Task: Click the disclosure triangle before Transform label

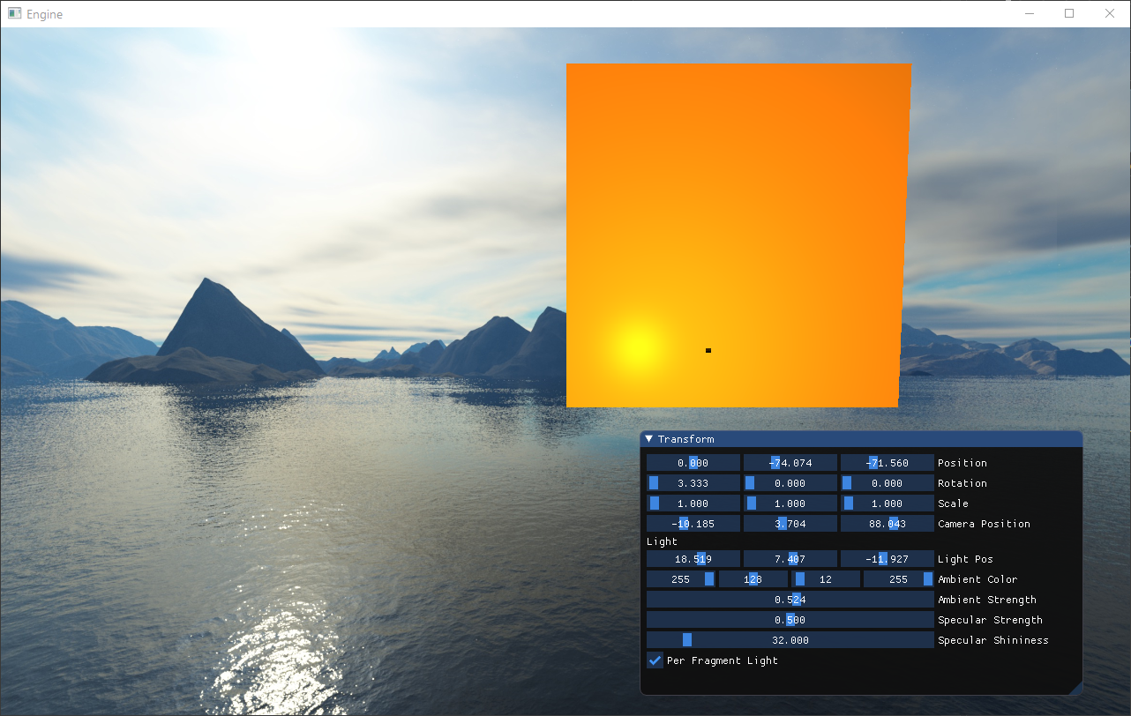Action: click(x=648, y=438)
